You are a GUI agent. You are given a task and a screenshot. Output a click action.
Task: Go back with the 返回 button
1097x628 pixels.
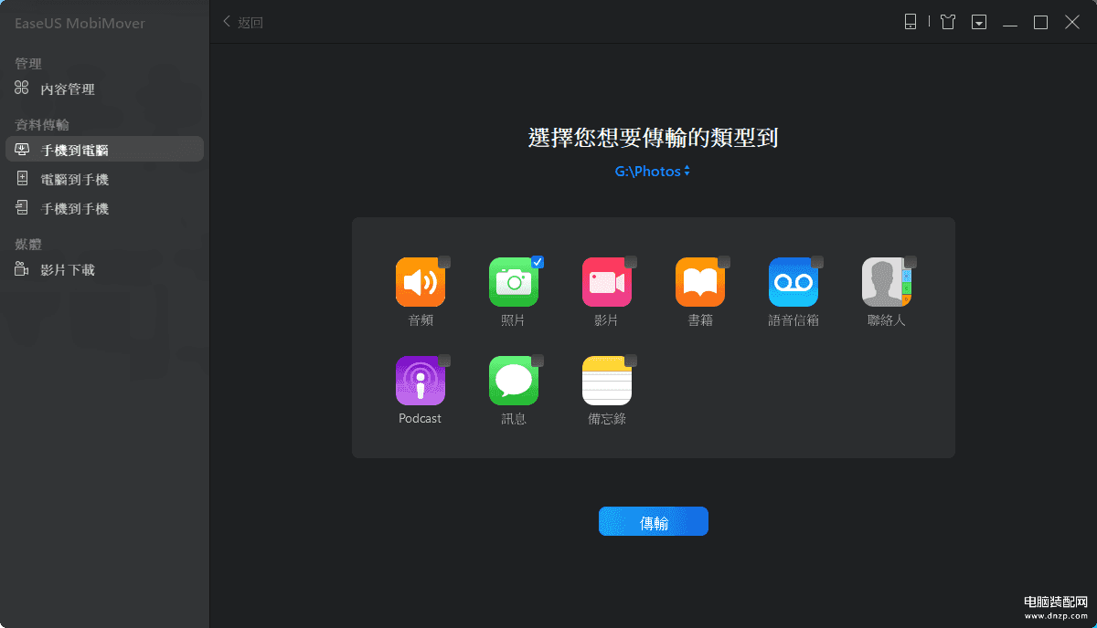coord(243,22)
